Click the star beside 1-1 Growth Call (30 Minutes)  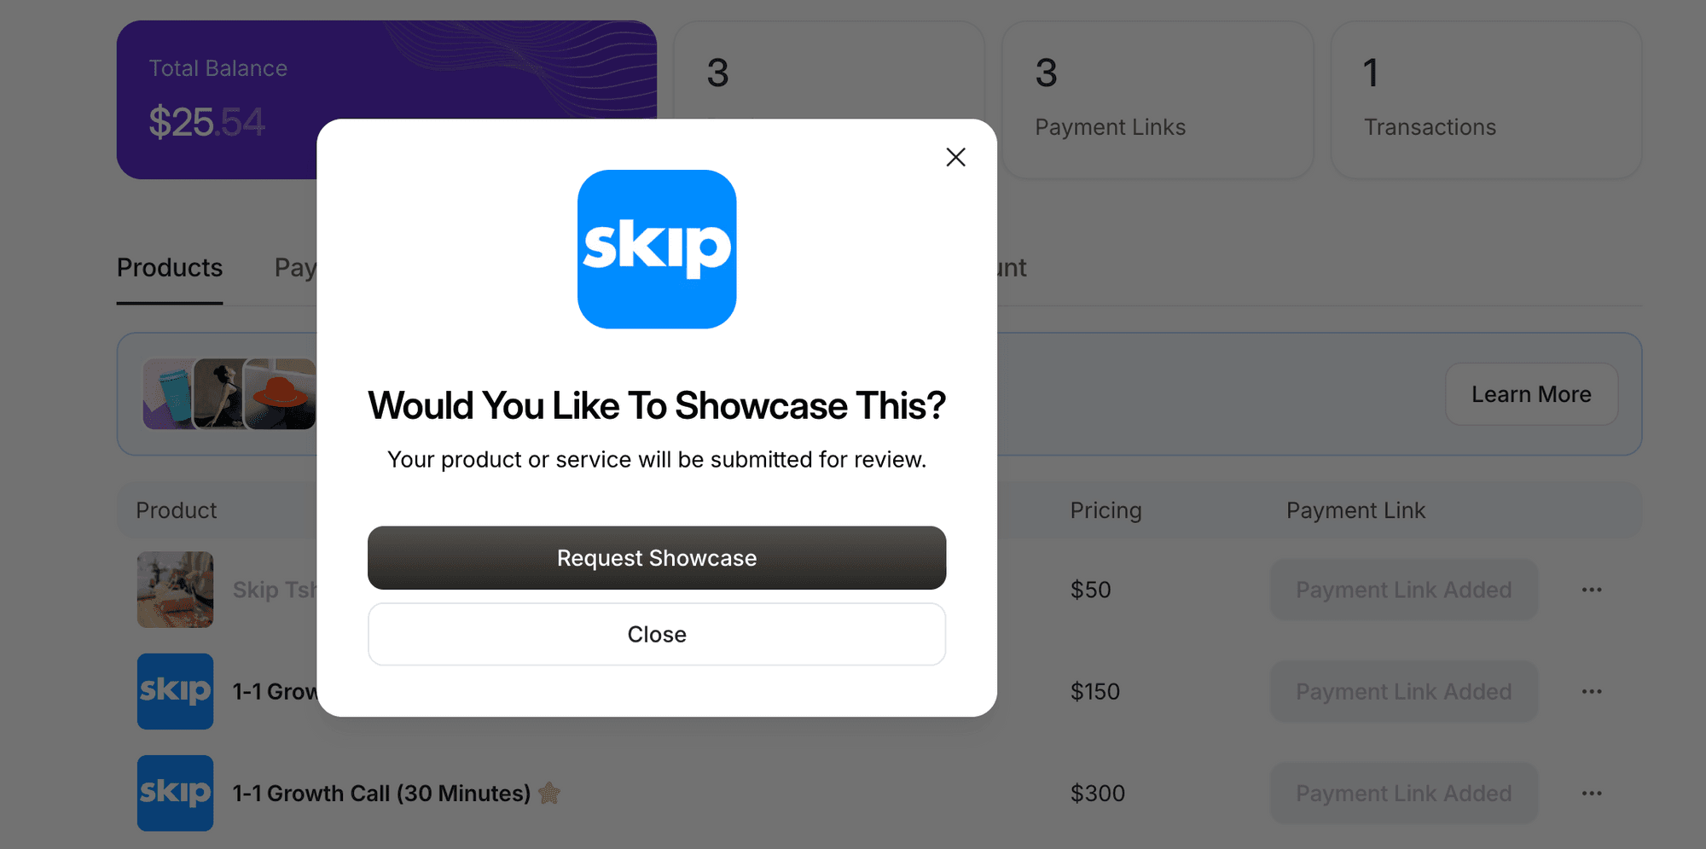[549, 794]
